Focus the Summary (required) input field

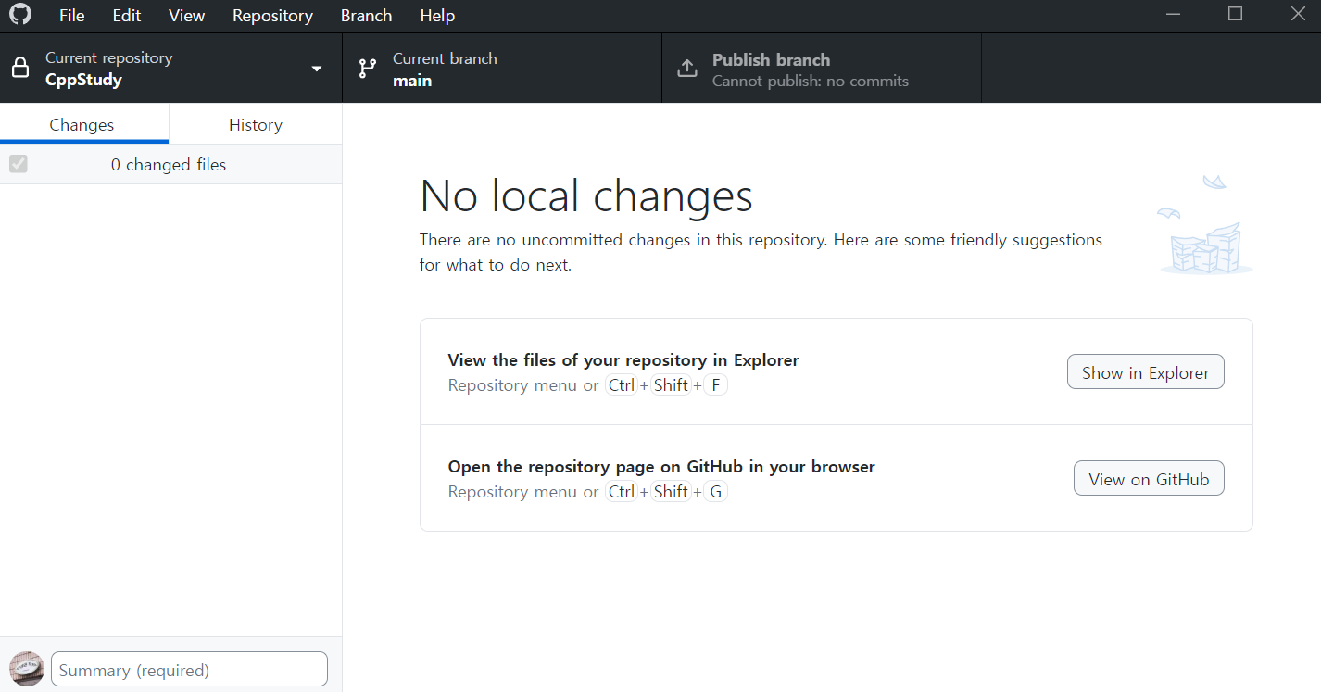[189, 669]
